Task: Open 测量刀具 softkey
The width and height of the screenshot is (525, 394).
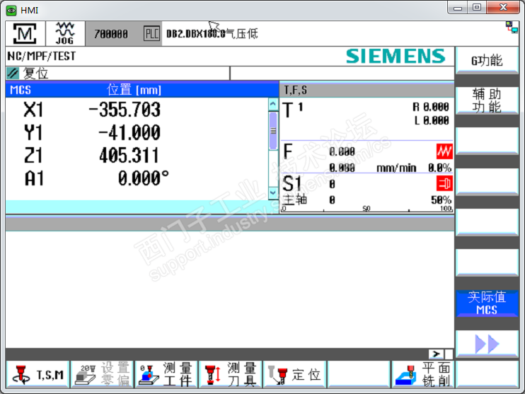Action: [x=231, y=375]
